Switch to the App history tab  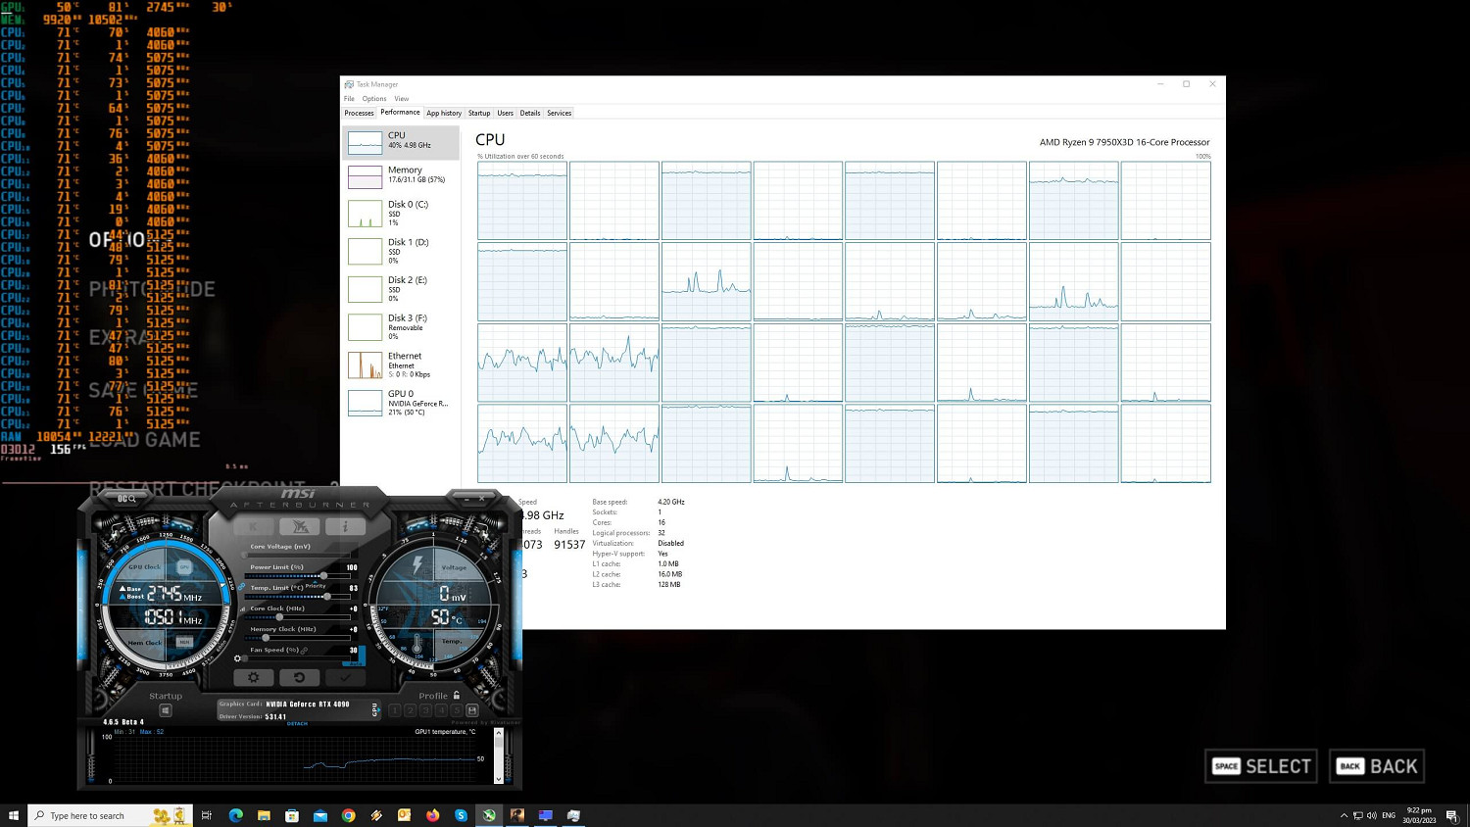coord(444,113)
